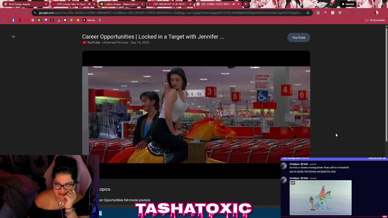Switch to the Cuffem Stream Kick tab
Viewport: 388px width, 218px height.
tap(121, 4)
